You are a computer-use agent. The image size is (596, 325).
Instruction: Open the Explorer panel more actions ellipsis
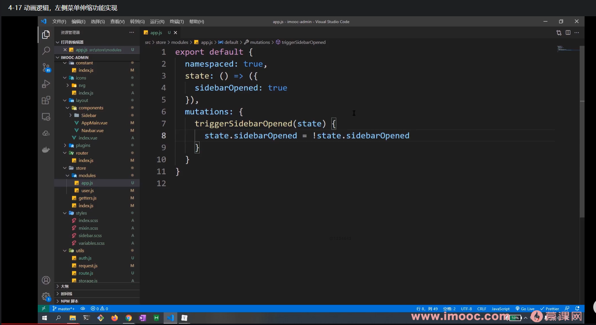coord(132,32)
